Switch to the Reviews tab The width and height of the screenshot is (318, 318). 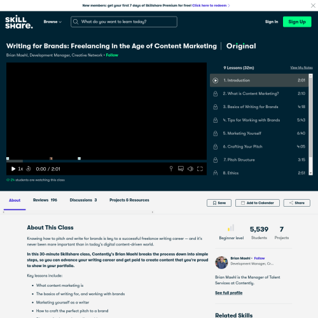coord(45,200)
